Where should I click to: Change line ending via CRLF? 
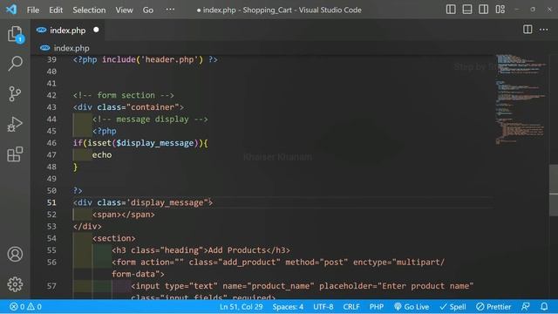pyautogui.click(x=351, y=306)
